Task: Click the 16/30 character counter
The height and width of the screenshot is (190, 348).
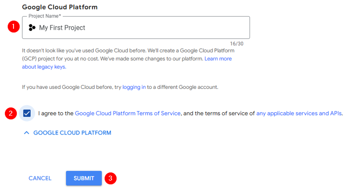Action: pos(236,43)
